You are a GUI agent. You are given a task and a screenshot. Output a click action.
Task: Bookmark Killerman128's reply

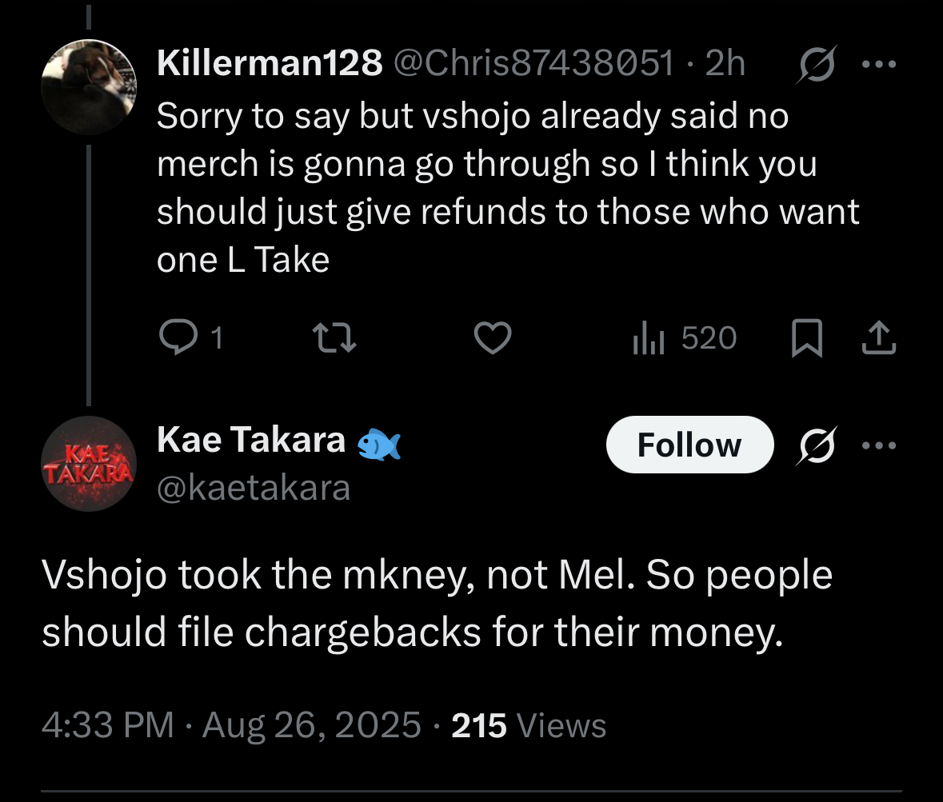806,338
